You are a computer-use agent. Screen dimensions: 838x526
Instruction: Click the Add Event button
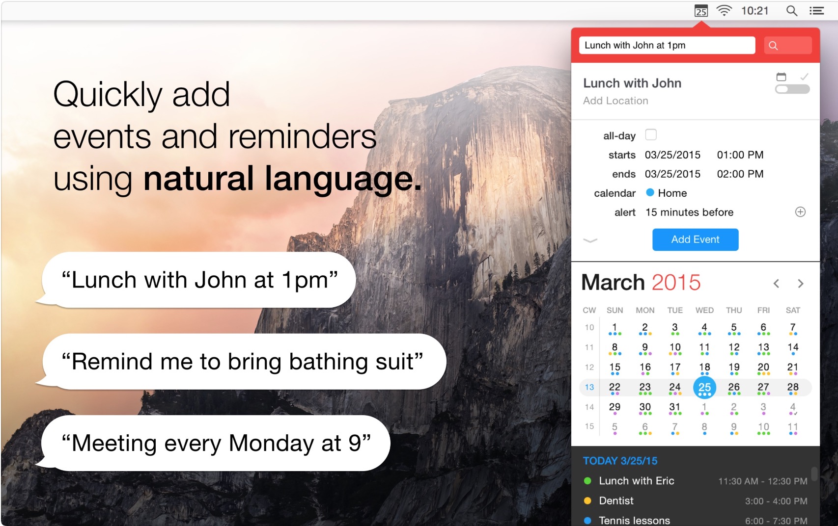pyautogui.click(x=695, y=239)
